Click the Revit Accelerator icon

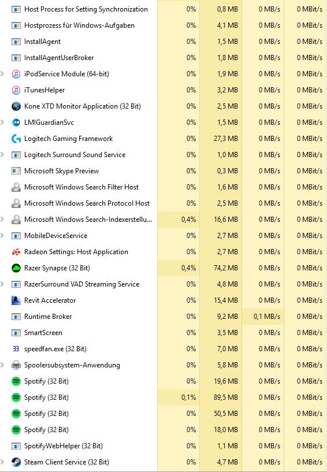pos(16,300)
